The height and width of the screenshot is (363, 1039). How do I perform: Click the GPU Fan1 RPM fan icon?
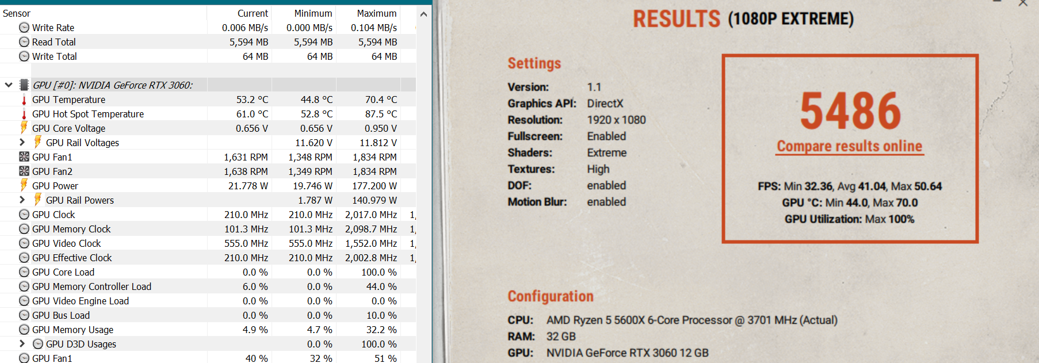[24, 156]
